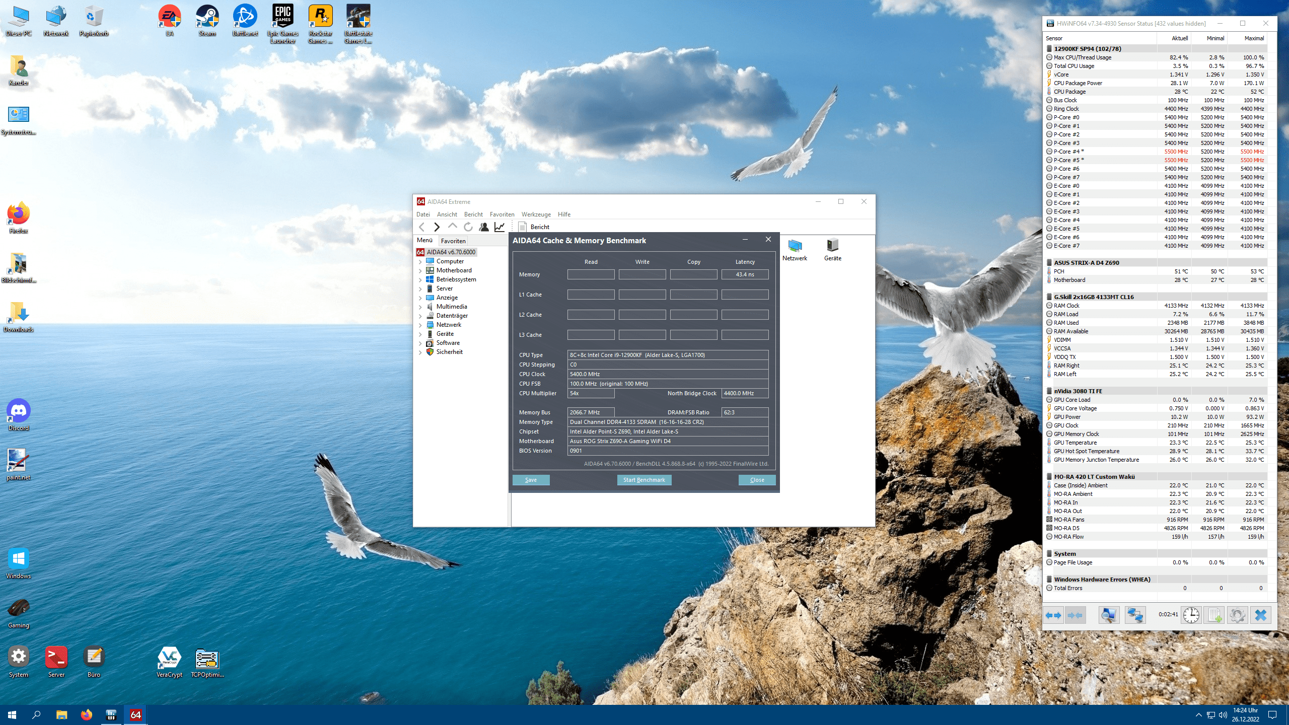The height and width of the screenshot is (725, 1289).
Task: Open Epic Games Launcher desktop icon
Action: point(282,24)
